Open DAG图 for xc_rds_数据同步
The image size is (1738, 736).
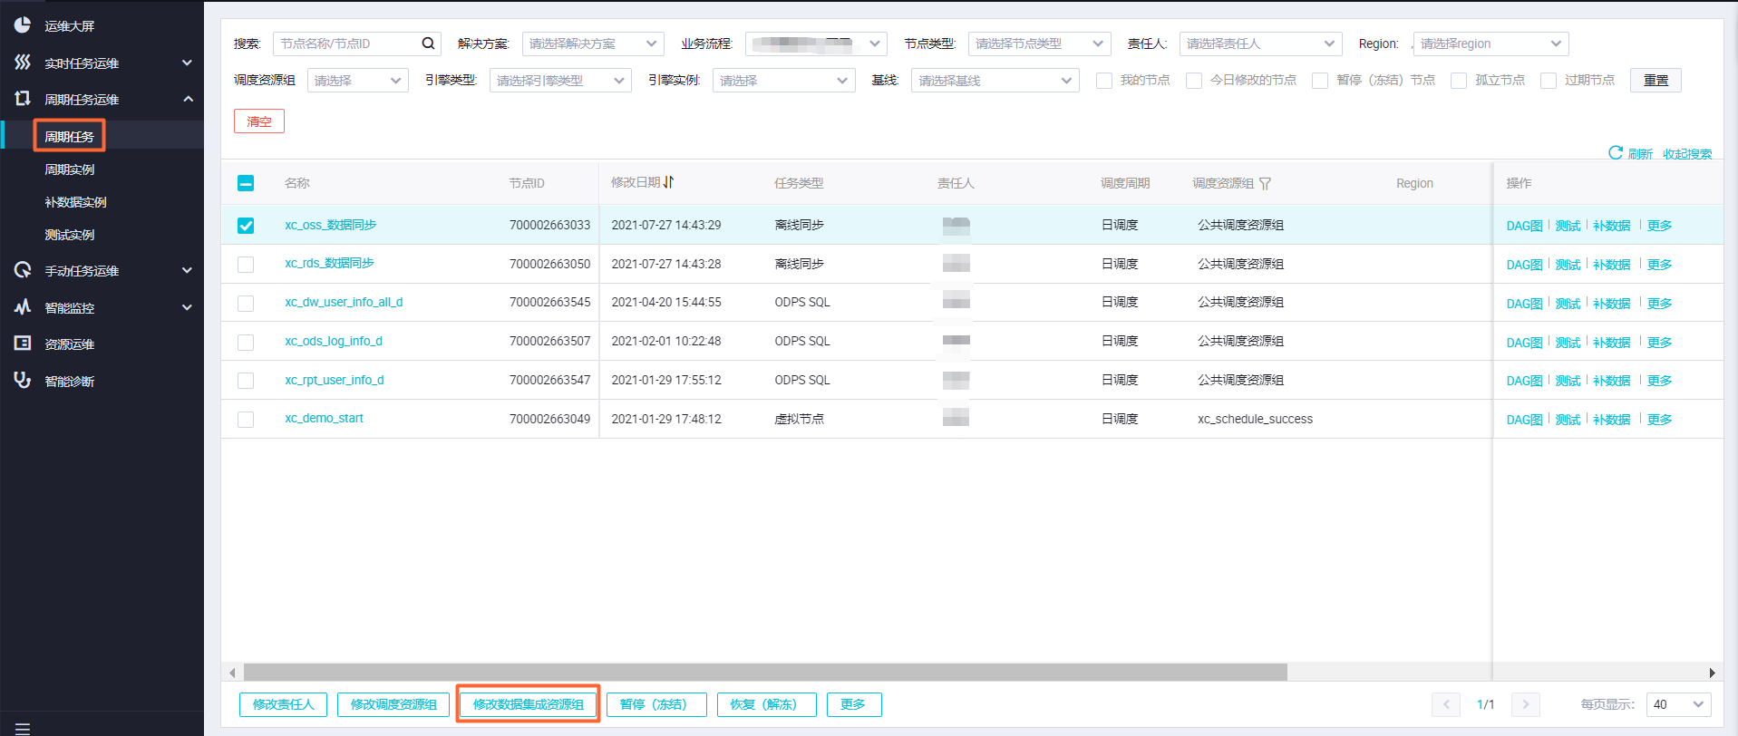pyautogui.click(x=1524, y=265)
